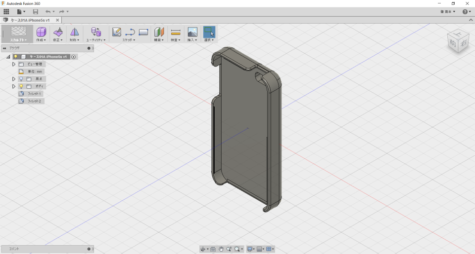Click the Save disk icon
Screen dimensions: 475x254
[x=36, y=12]
